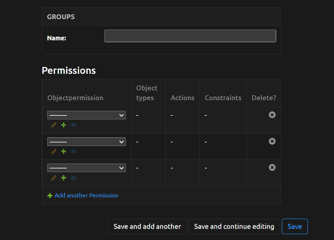Image resolution: width=334 pixels, height=240 pixels.
Task: Add new object permission from second row plus icon
Action: [64, 152]
